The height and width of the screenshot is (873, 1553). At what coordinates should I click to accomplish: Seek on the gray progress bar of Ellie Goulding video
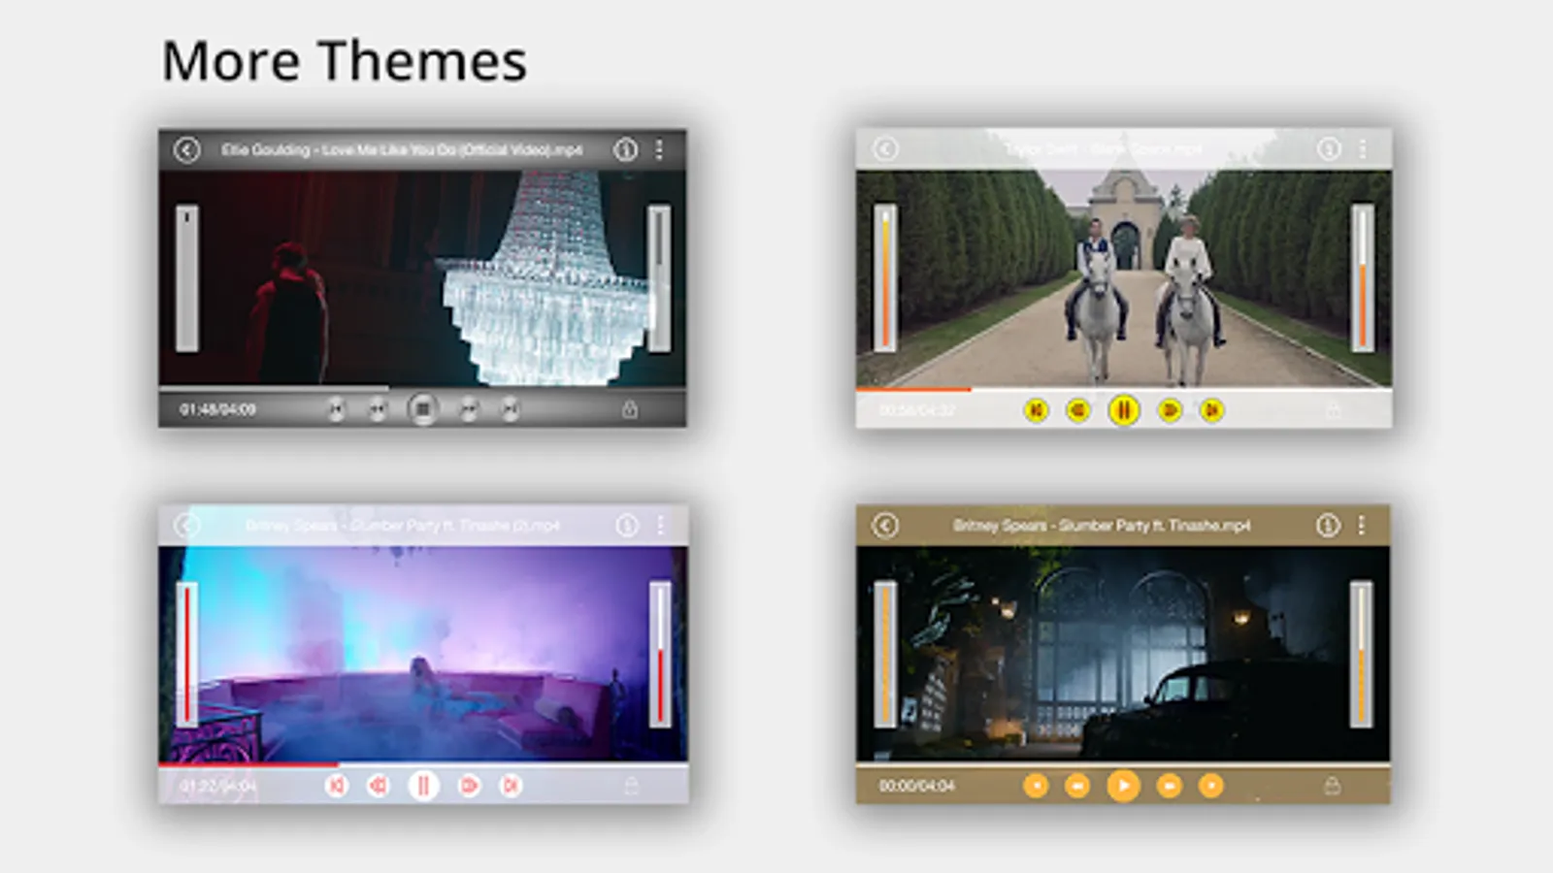click(x=422, y=389)
